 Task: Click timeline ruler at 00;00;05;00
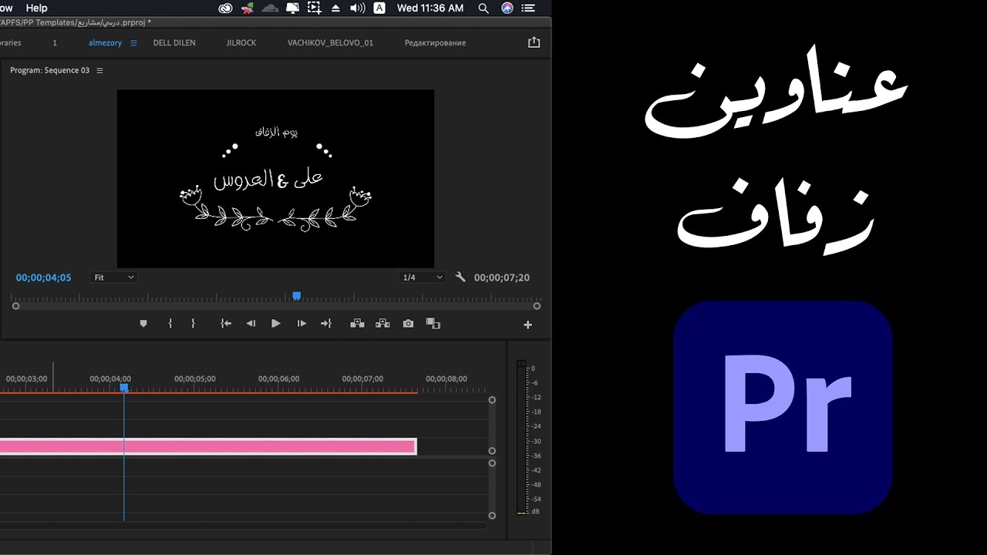coord(194,379)
